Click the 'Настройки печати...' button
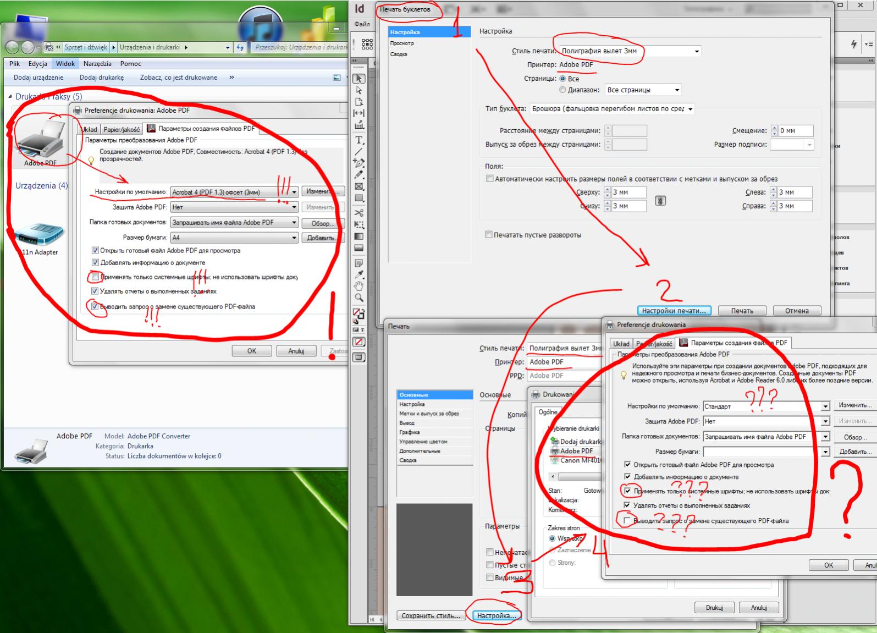Image resolution: width=877 pixels, height=633 pixels. tap(674, 311)
